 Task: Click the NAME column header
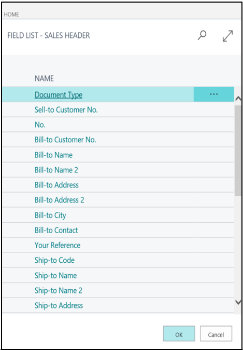point(44,78)
